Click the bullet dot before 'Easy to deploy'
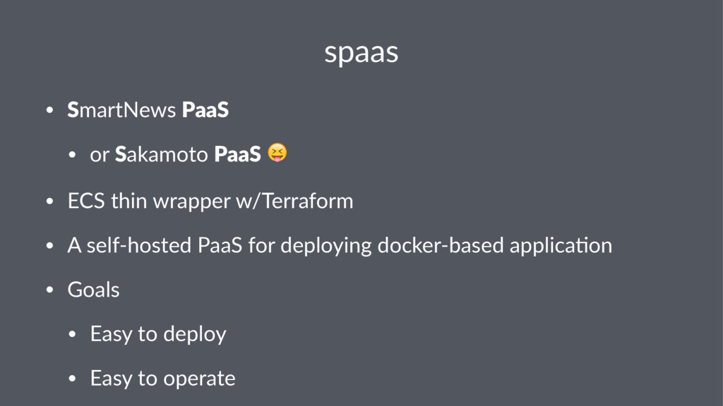723x406 pixels. (x=72, y=335)
